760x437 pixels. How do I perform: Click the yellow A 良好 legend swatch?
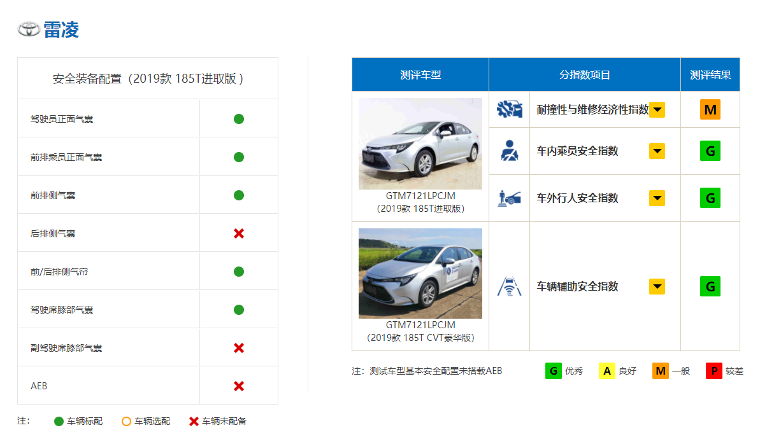tap(607, 371)
